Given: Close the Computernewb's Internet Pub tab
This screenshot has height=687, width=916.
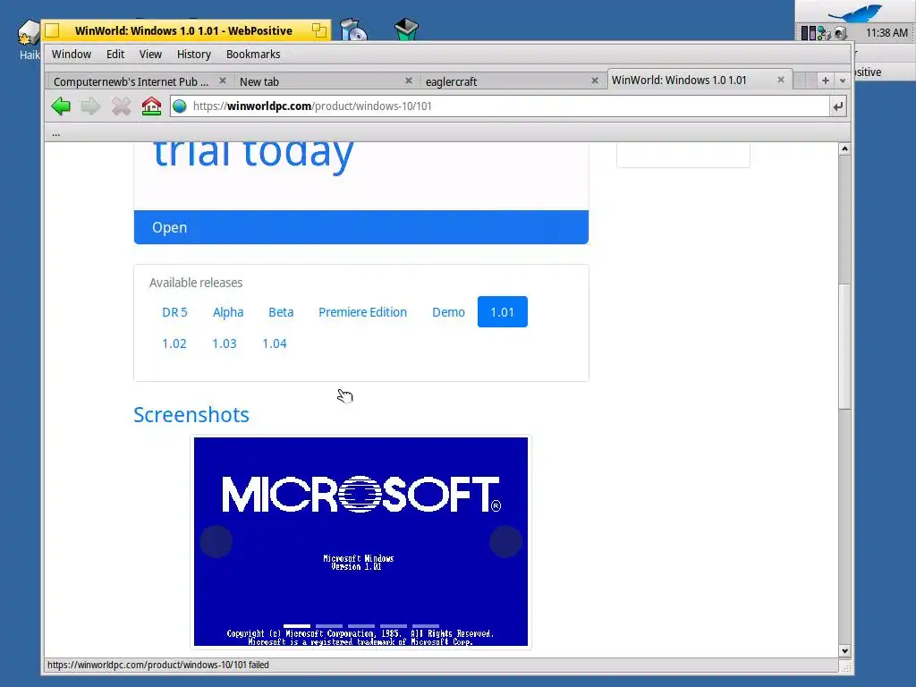Looking at the screenshot, I should [222, 81].
